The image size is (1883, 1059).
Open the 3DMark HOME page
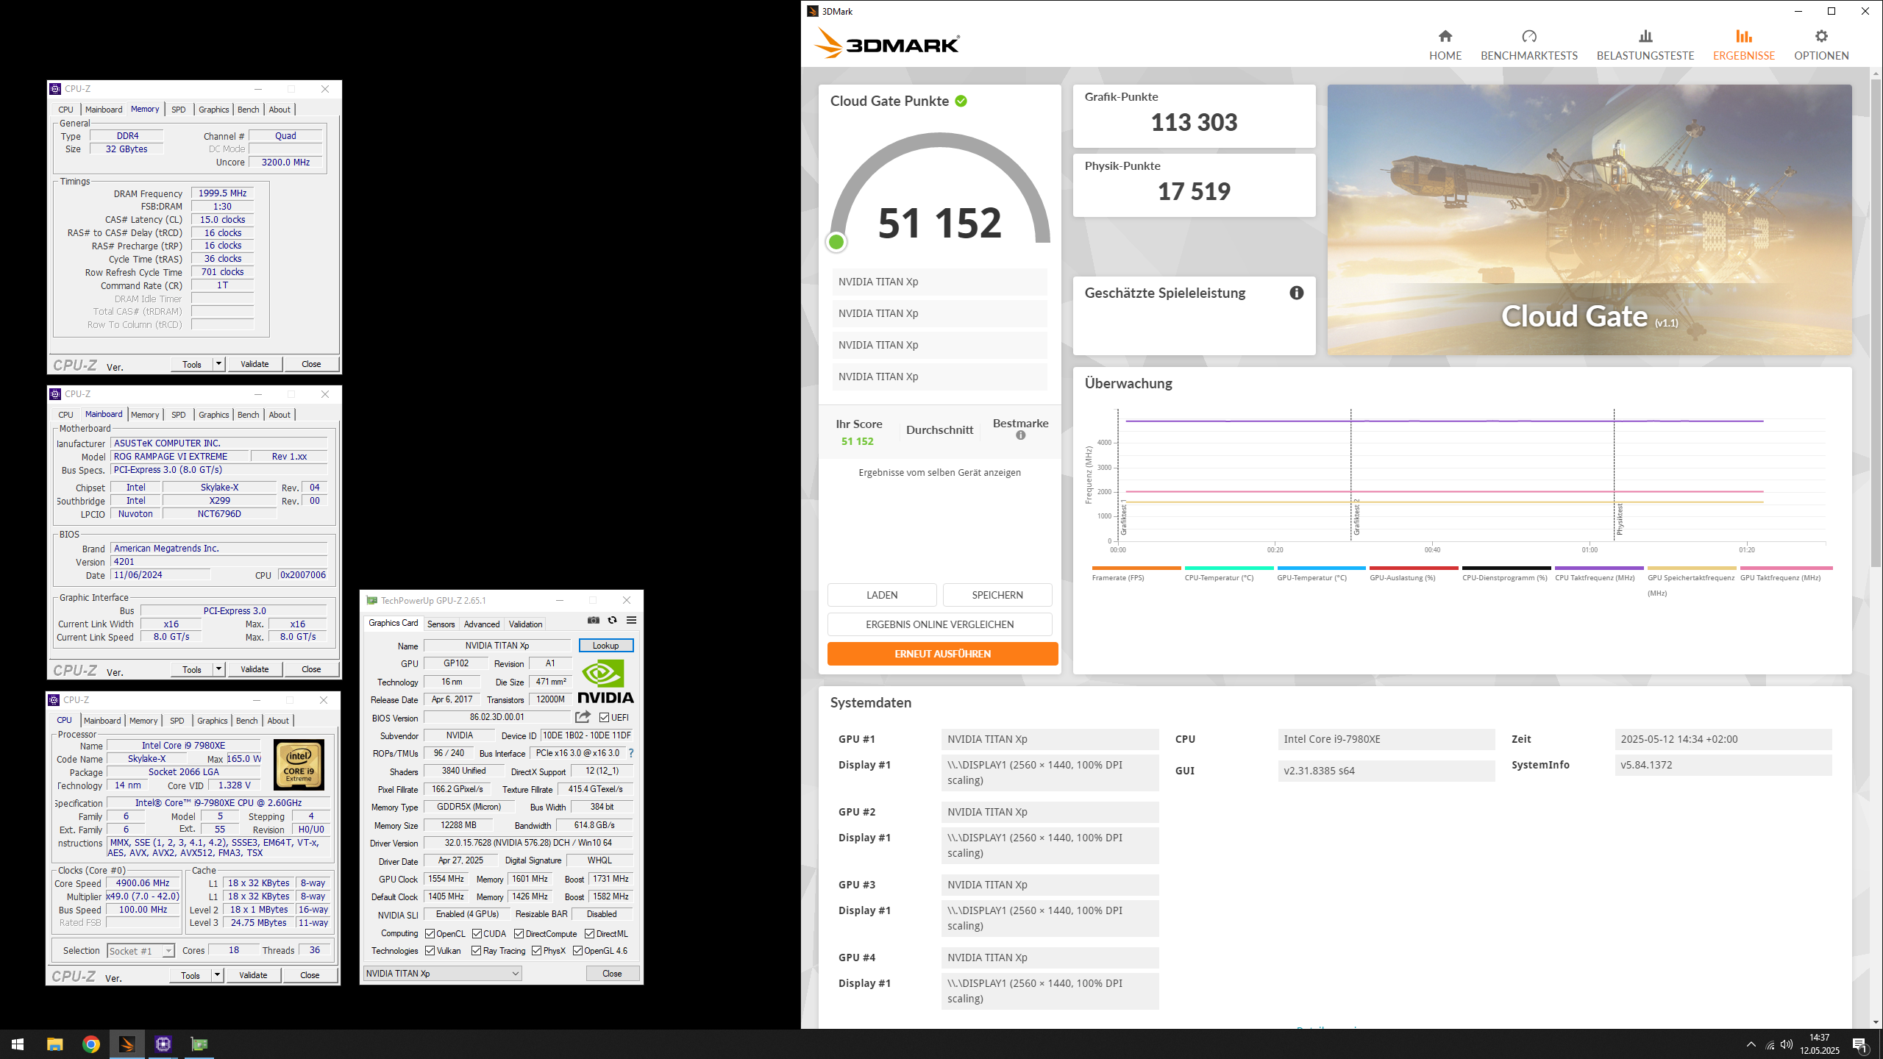click(1445, 45)
